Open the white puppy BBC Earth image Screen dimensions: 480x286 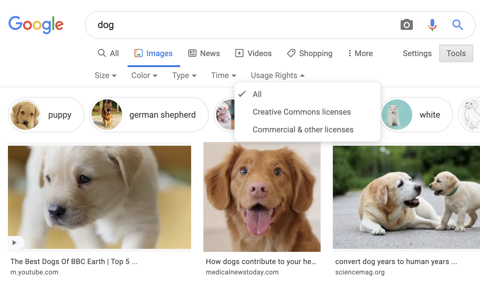(100, 197)
